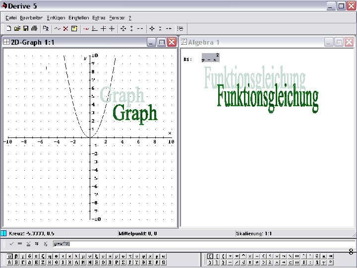Click the opening curly brace symbol button

point(223,256)
